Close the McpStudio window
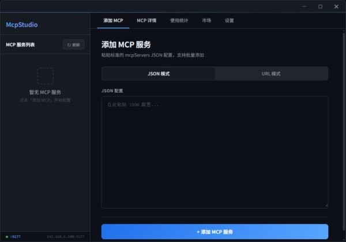The height and width of the screenshot is (242, 346). 336,6
